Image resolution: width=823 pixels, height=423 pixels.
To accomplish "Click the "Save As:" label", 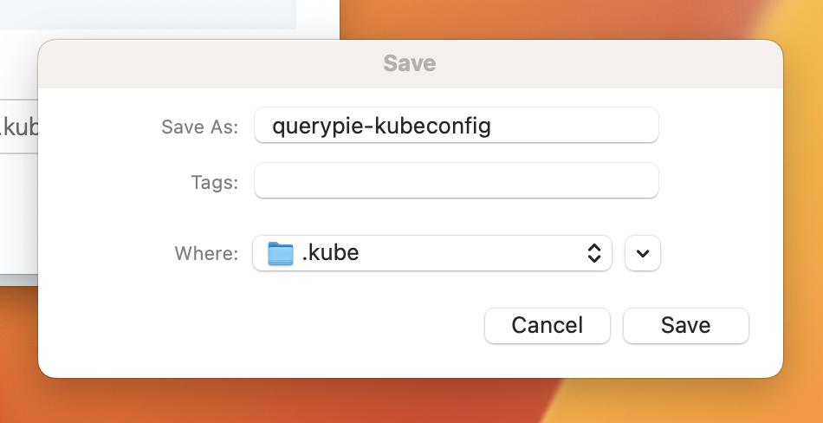I will 199,127.
